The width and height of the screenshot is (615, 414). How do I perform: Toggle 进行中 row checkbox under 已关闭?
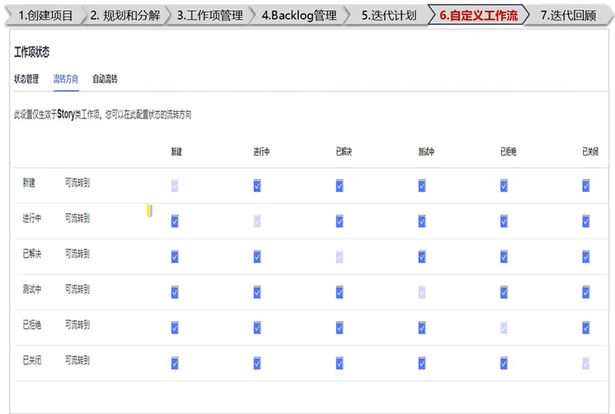(x=586, y=221)
